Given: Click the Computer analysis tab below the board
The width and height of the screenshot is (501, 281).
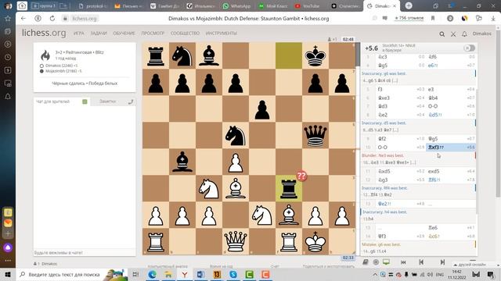Looking at the screenshot, I should tap(167, 266).
